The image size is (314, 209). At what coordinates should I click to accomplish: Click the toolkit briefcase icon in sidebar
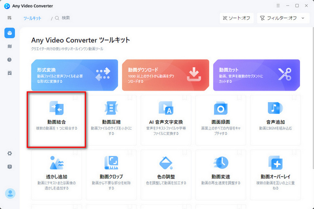10,33
